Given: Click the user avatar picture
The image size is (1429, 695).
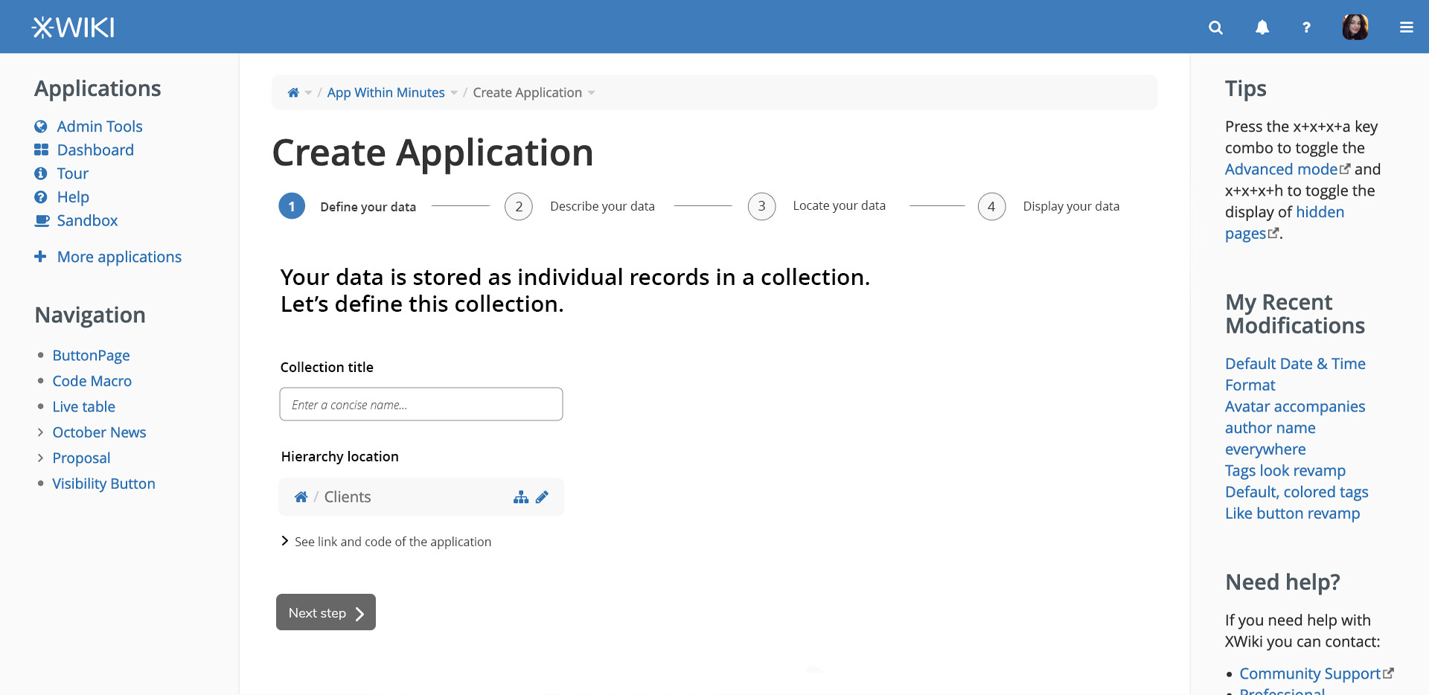Looking at the screenshot, I should coord(1355,28).
